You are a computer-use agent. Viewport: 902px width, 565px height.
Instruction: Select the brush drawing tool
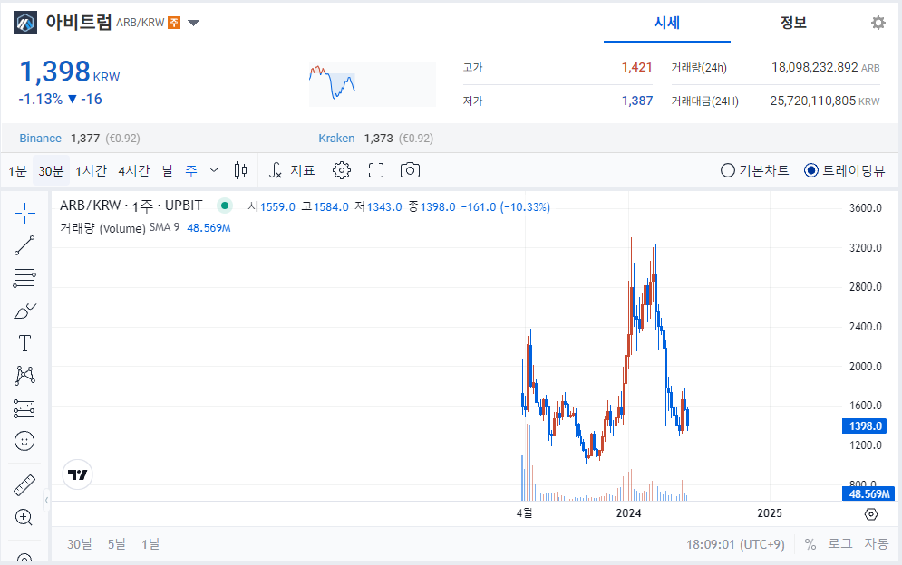pos(24,311)
